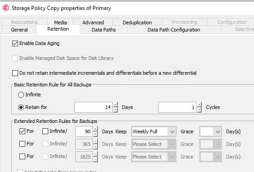Increase retention Days with up arrow

pos(115,104)
